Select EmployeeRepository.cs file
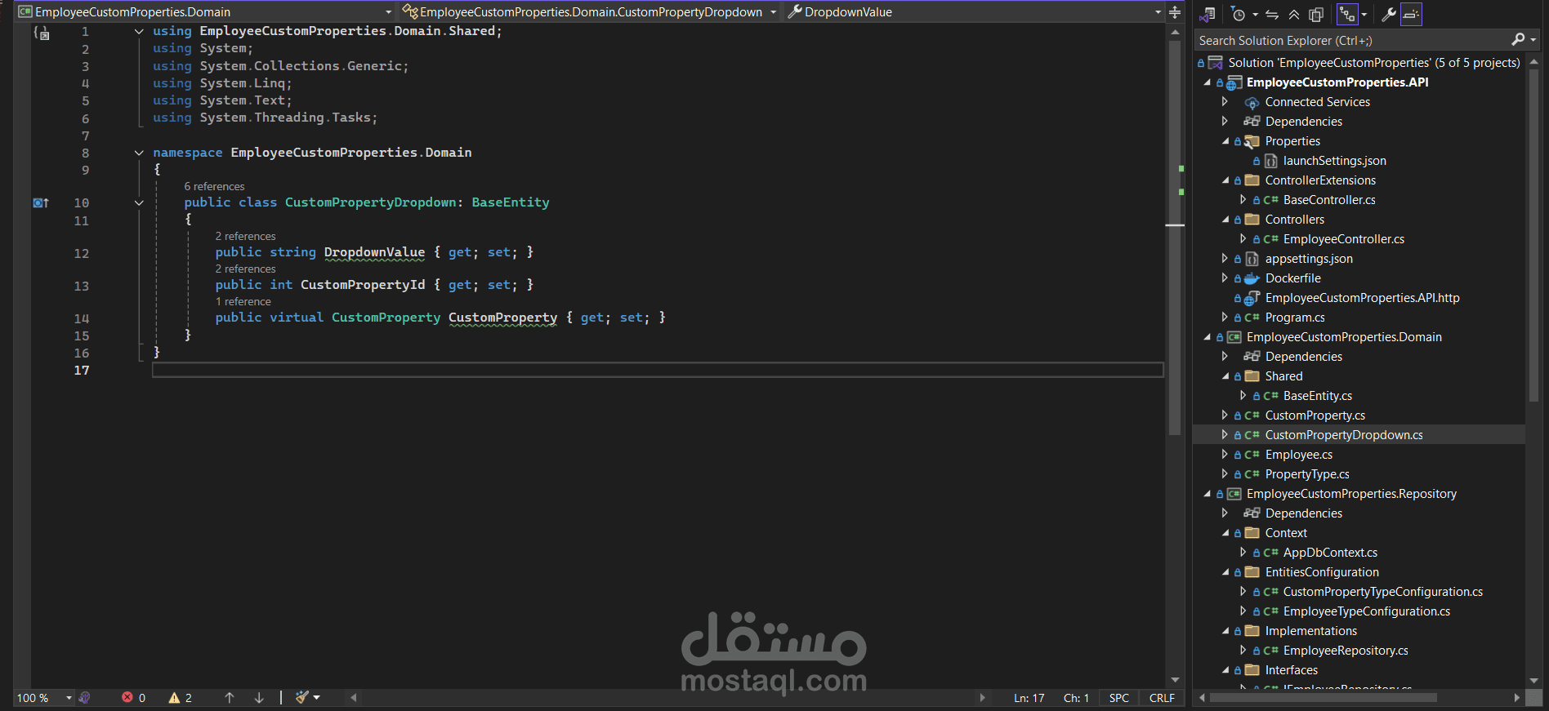 1346,651
